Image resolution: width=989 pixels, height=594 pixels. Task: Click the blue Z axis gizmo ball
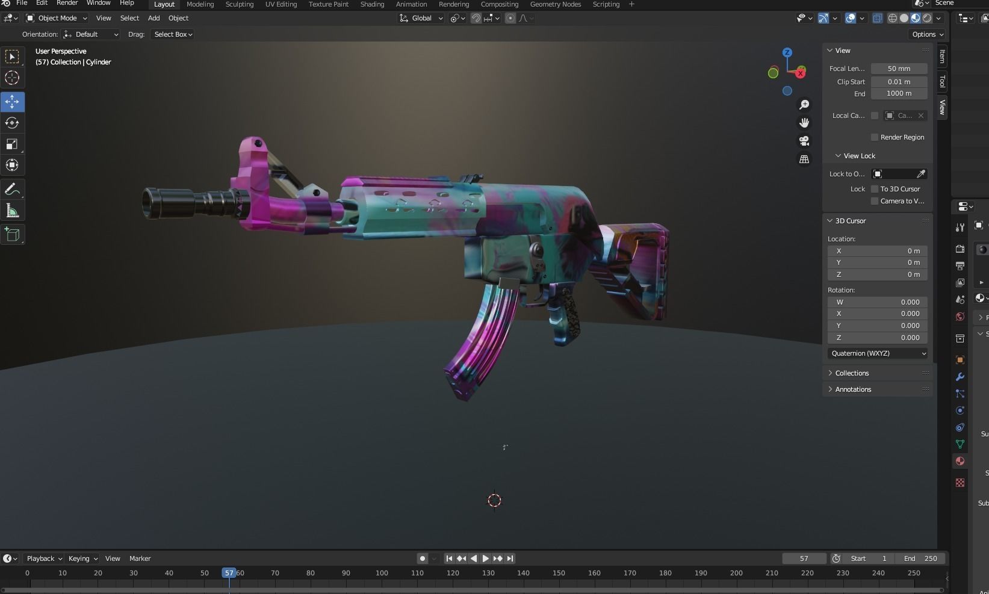pyautogui.click(x=787, y=53)
